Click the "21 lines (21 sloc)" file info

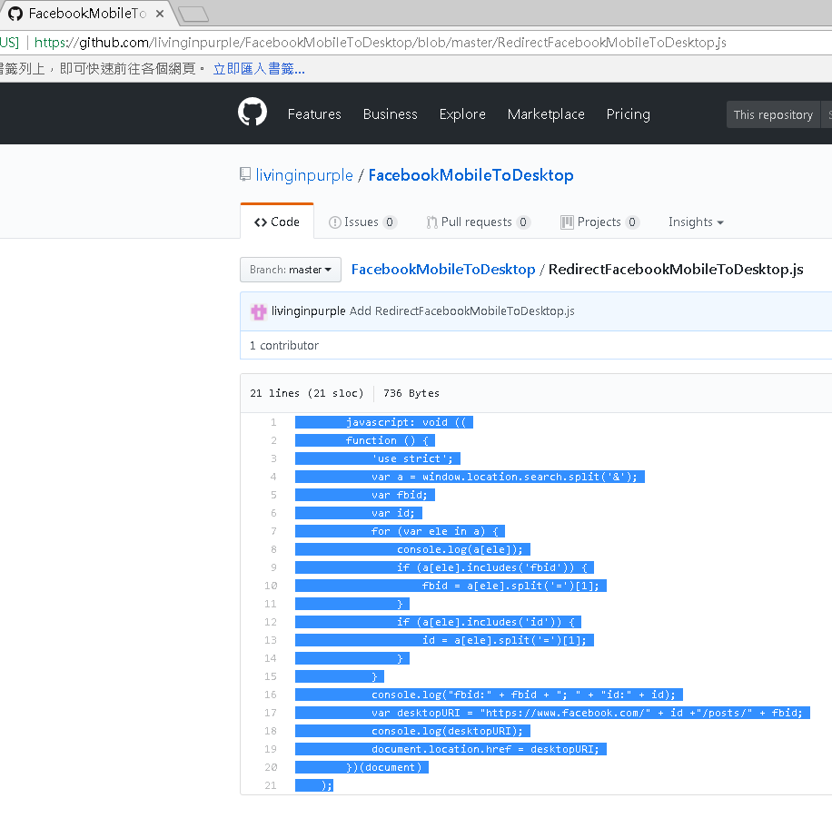(x=307, y=393)
